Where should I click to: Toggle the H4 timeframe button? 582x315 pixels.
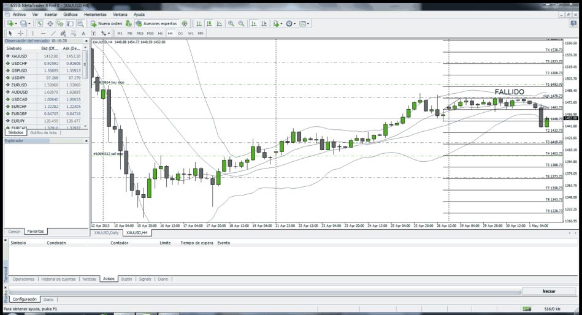coord(170,33)
